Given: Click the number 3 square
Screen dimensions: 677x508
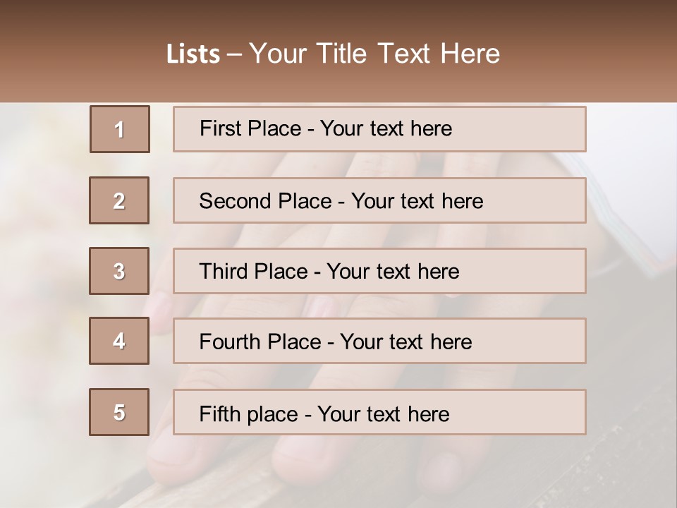Looking at the screenshot, I should (x=119, y=271).
